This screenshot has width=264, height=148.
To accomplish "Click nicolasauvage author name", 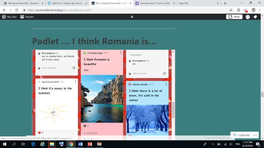I will pos(95,53).
